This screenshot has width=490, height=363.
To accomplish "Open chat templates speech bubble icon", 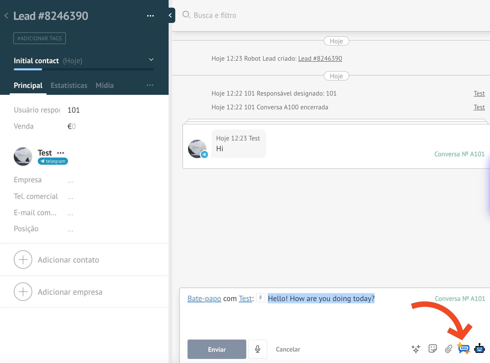I will (464, 348).
